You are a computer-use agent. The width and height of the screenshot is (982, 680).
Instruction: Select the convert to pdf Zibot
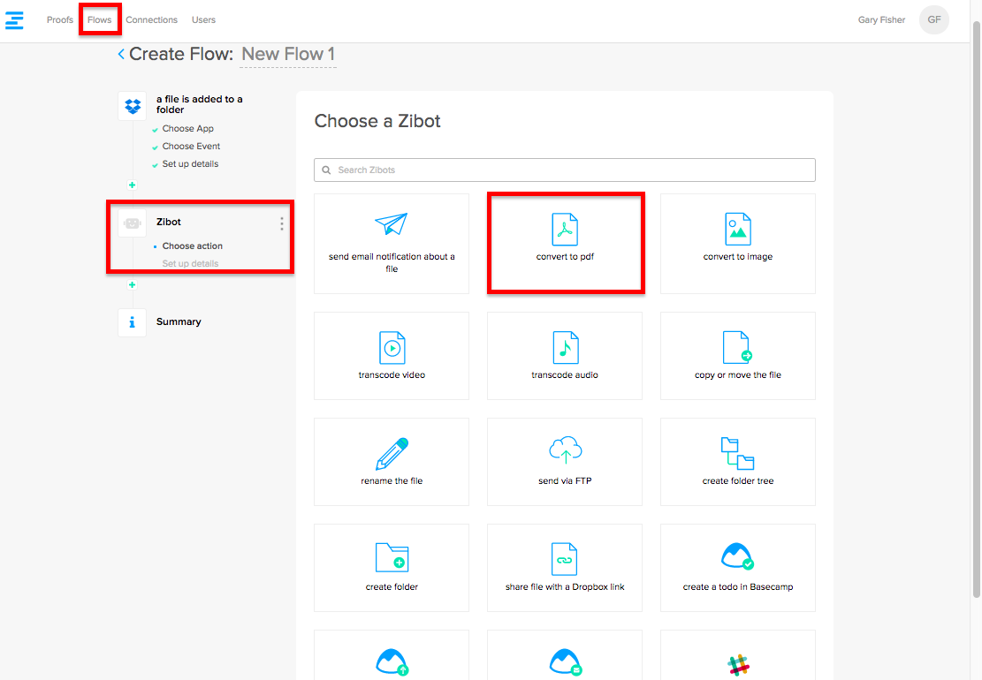click(565, 243)
